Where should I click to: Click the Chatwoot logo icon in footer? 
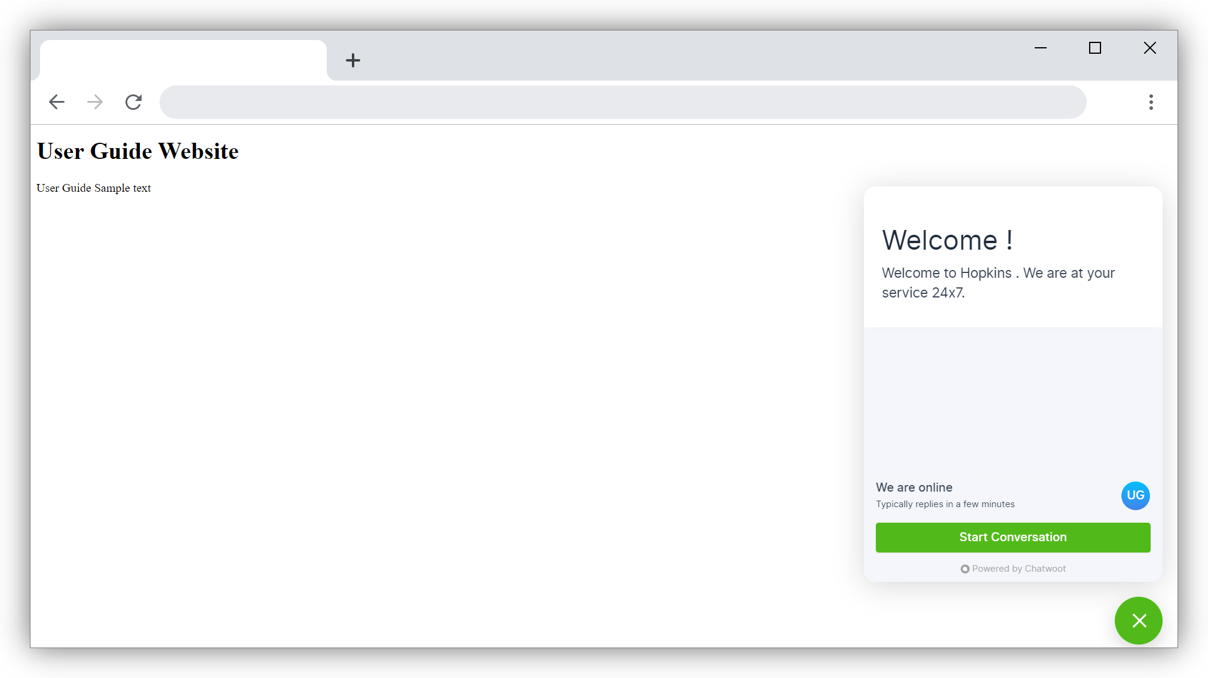pyautogui.click(x=964, y=569)
